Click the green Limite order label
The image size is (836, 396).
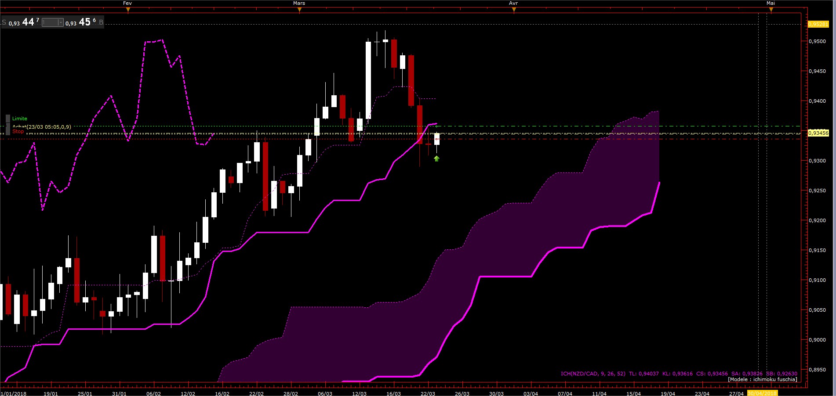19,119
